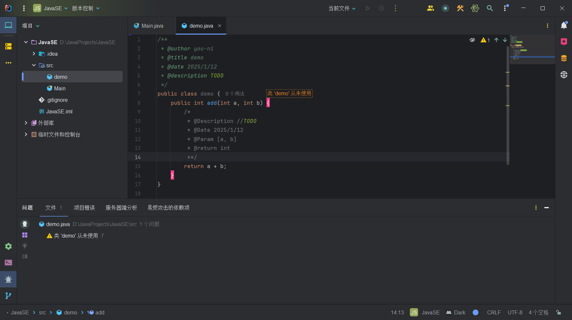Open the OpenAI-style plugin icon in right sidebar

click(x=564, y=74)
